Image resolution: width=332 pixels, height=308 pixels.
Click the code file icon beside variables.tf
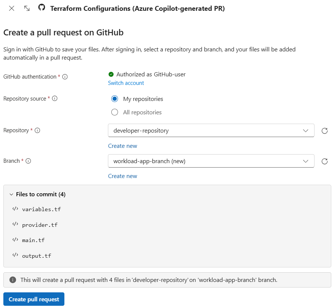pyautogui.click(x=15, y=209)
